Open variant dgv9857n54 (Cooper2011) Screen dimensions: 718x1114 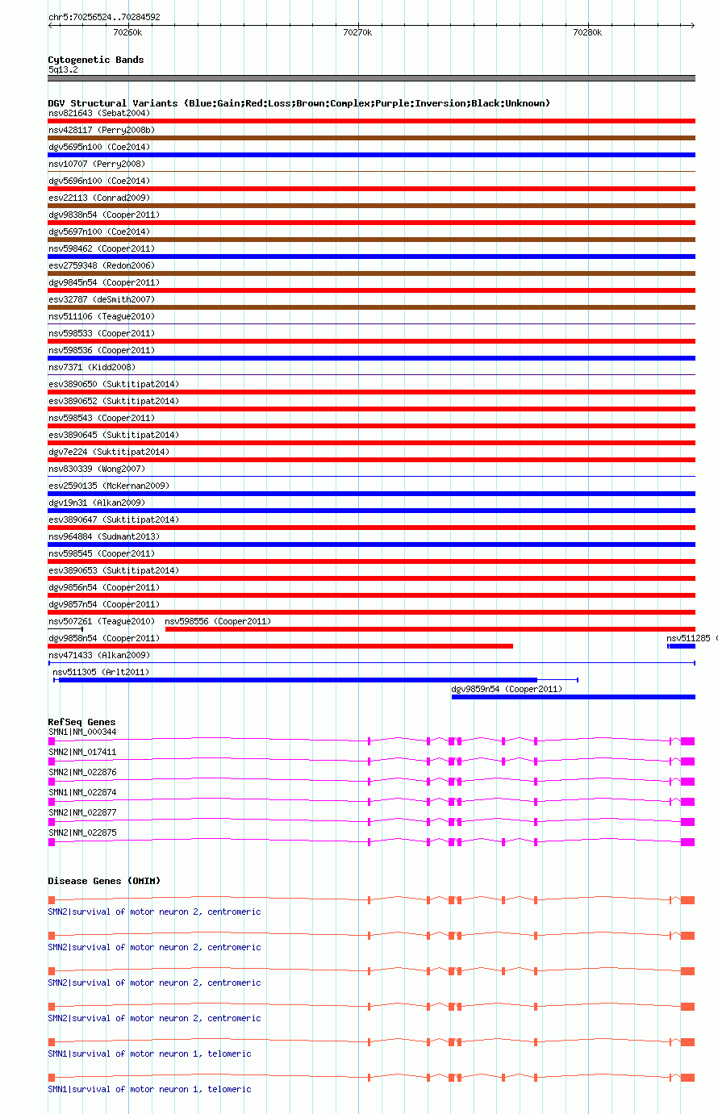104,604
